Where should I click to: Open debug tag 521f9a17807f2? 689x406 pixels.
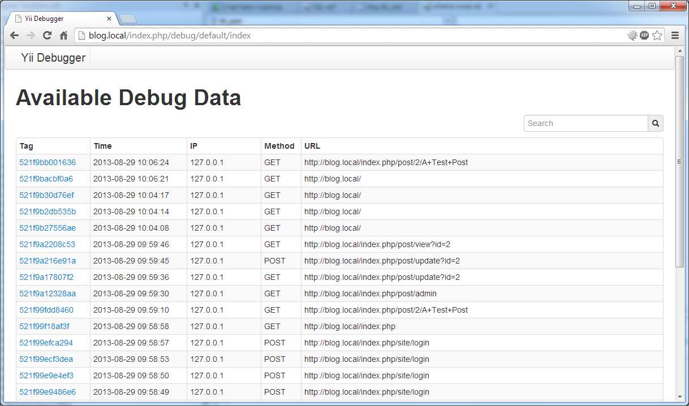[46, 277]
